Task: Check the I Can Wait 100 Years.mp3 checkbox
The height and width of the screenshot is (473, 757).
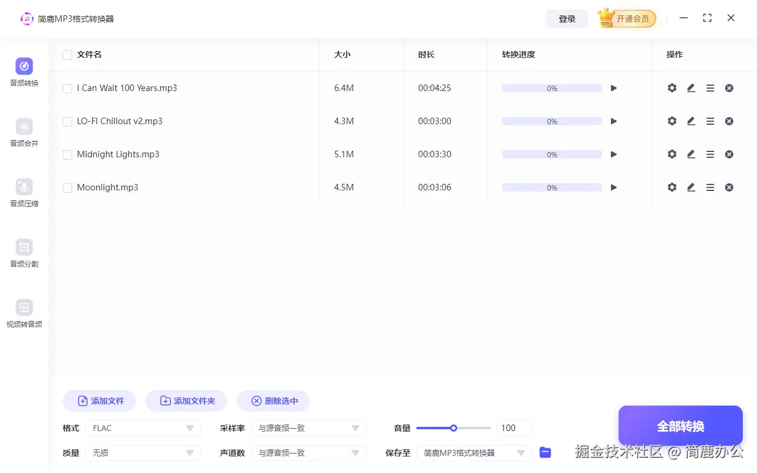Action: [x=67, y=89]
